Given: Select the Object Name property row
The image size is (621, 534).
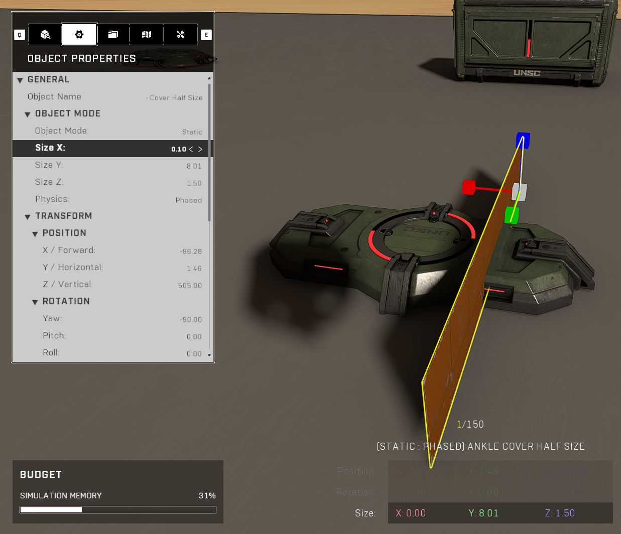Looking at the screenshot, I should (x=110, y=97).
